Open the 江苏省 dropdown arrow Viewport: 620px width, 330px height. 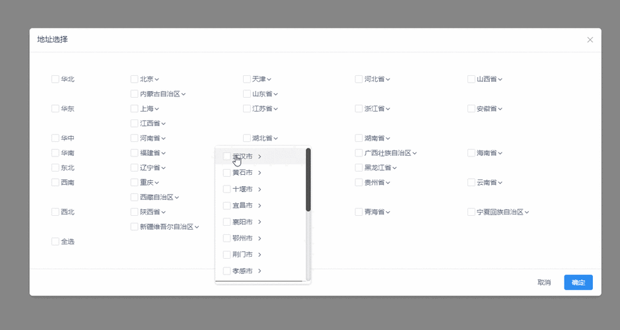[275, 109]
